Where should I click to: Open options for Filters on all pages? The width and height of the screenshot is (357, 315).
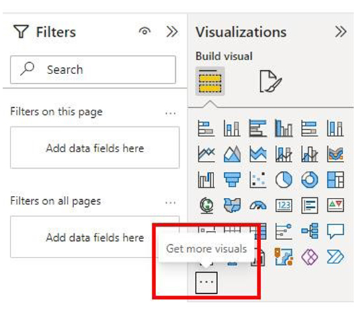(171, 202)
